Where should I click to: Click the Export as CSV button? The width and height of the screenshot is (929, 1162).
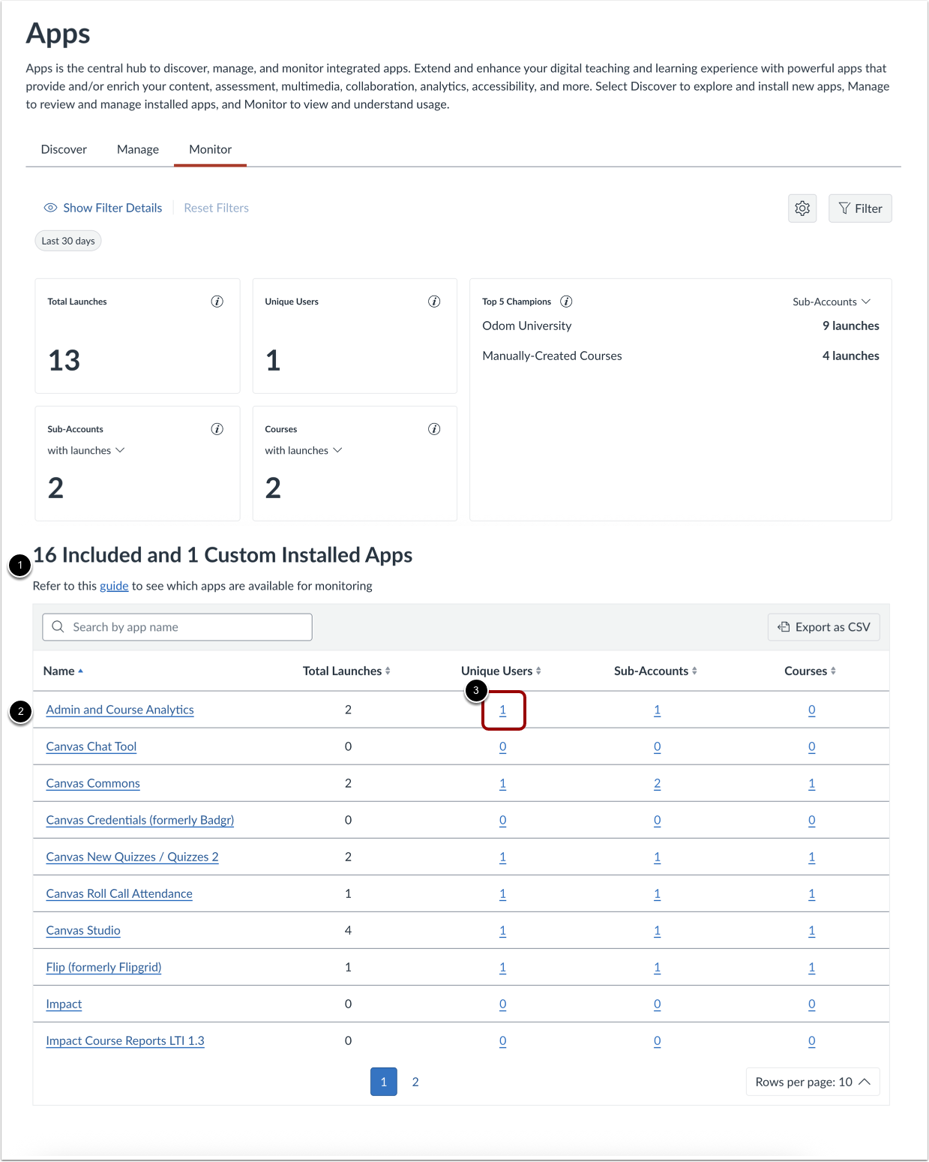pyautogui.click(x=823, y=627)
